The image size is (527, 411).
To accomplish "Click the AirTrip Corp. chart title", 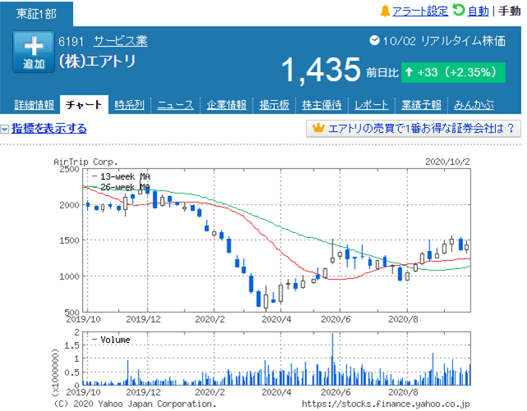I will (85, 162).
